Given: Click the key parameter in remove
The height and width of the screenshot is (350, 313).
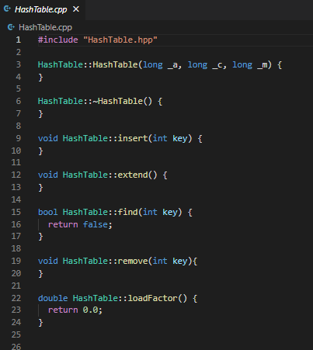Looking at the screenshot, I should coord(180,261).
